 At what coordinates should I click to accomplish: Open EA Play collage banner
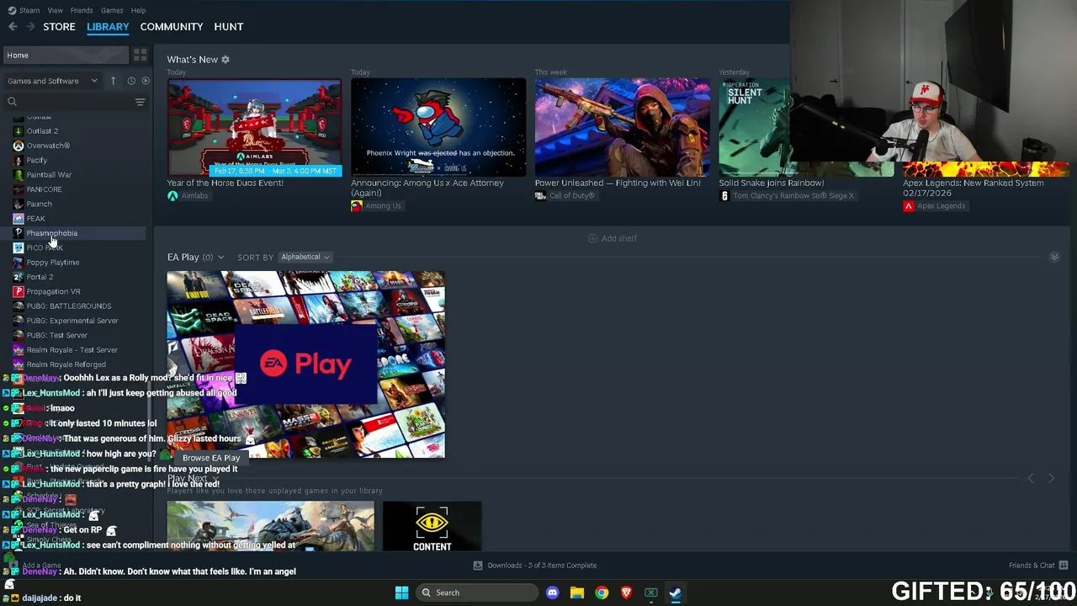305,364
